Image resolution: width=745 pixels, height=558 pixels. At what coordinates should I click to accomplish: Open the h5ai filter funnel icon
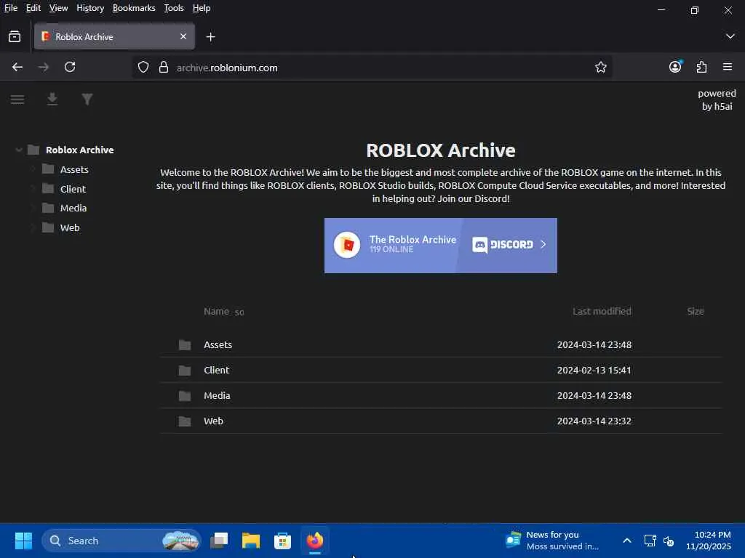point(87,99)
